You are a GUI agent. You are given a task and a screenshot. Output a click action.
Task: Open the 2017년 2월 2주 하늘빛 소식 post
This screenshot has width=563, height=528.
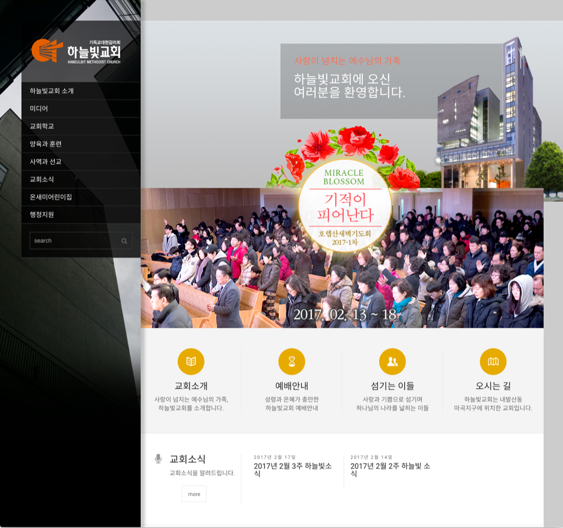click(390, 470)
